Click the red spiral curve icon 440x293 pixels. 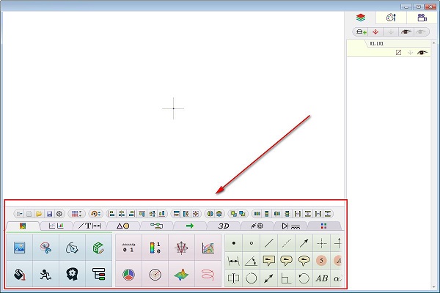coord(207,275)
